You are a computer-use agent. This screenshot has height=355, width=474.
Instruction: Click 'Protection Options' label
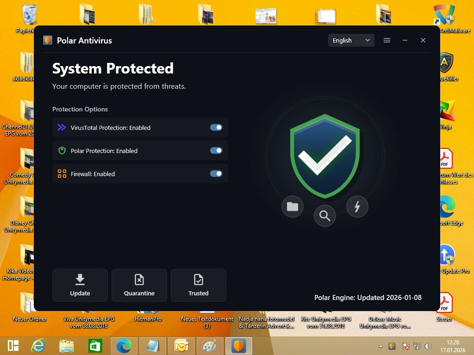(x=80, y=109)
